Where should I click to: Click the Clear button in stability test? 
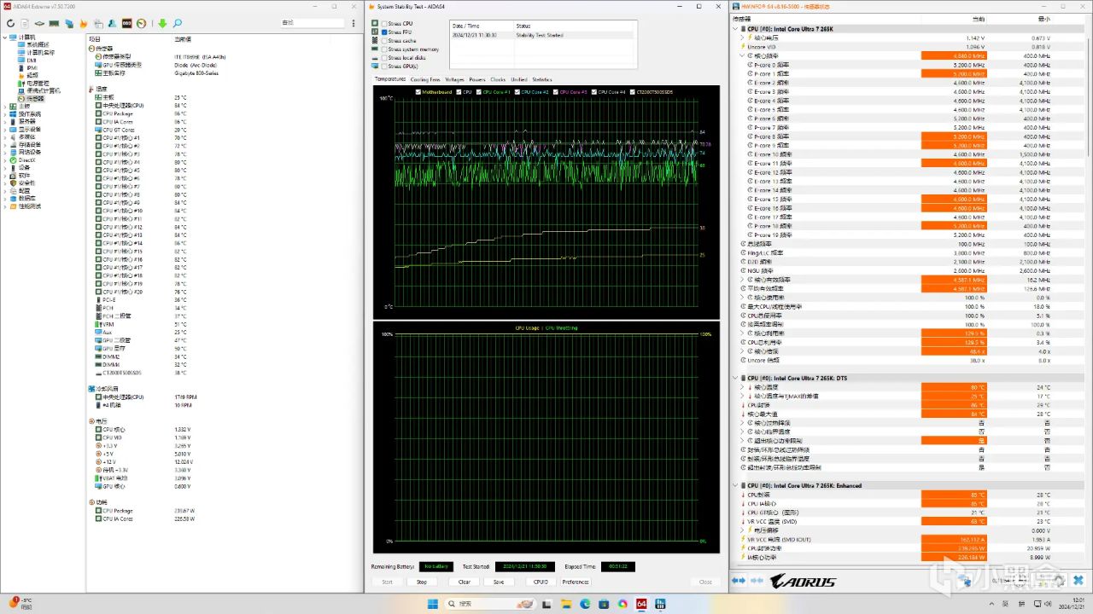tap(465, 582)
